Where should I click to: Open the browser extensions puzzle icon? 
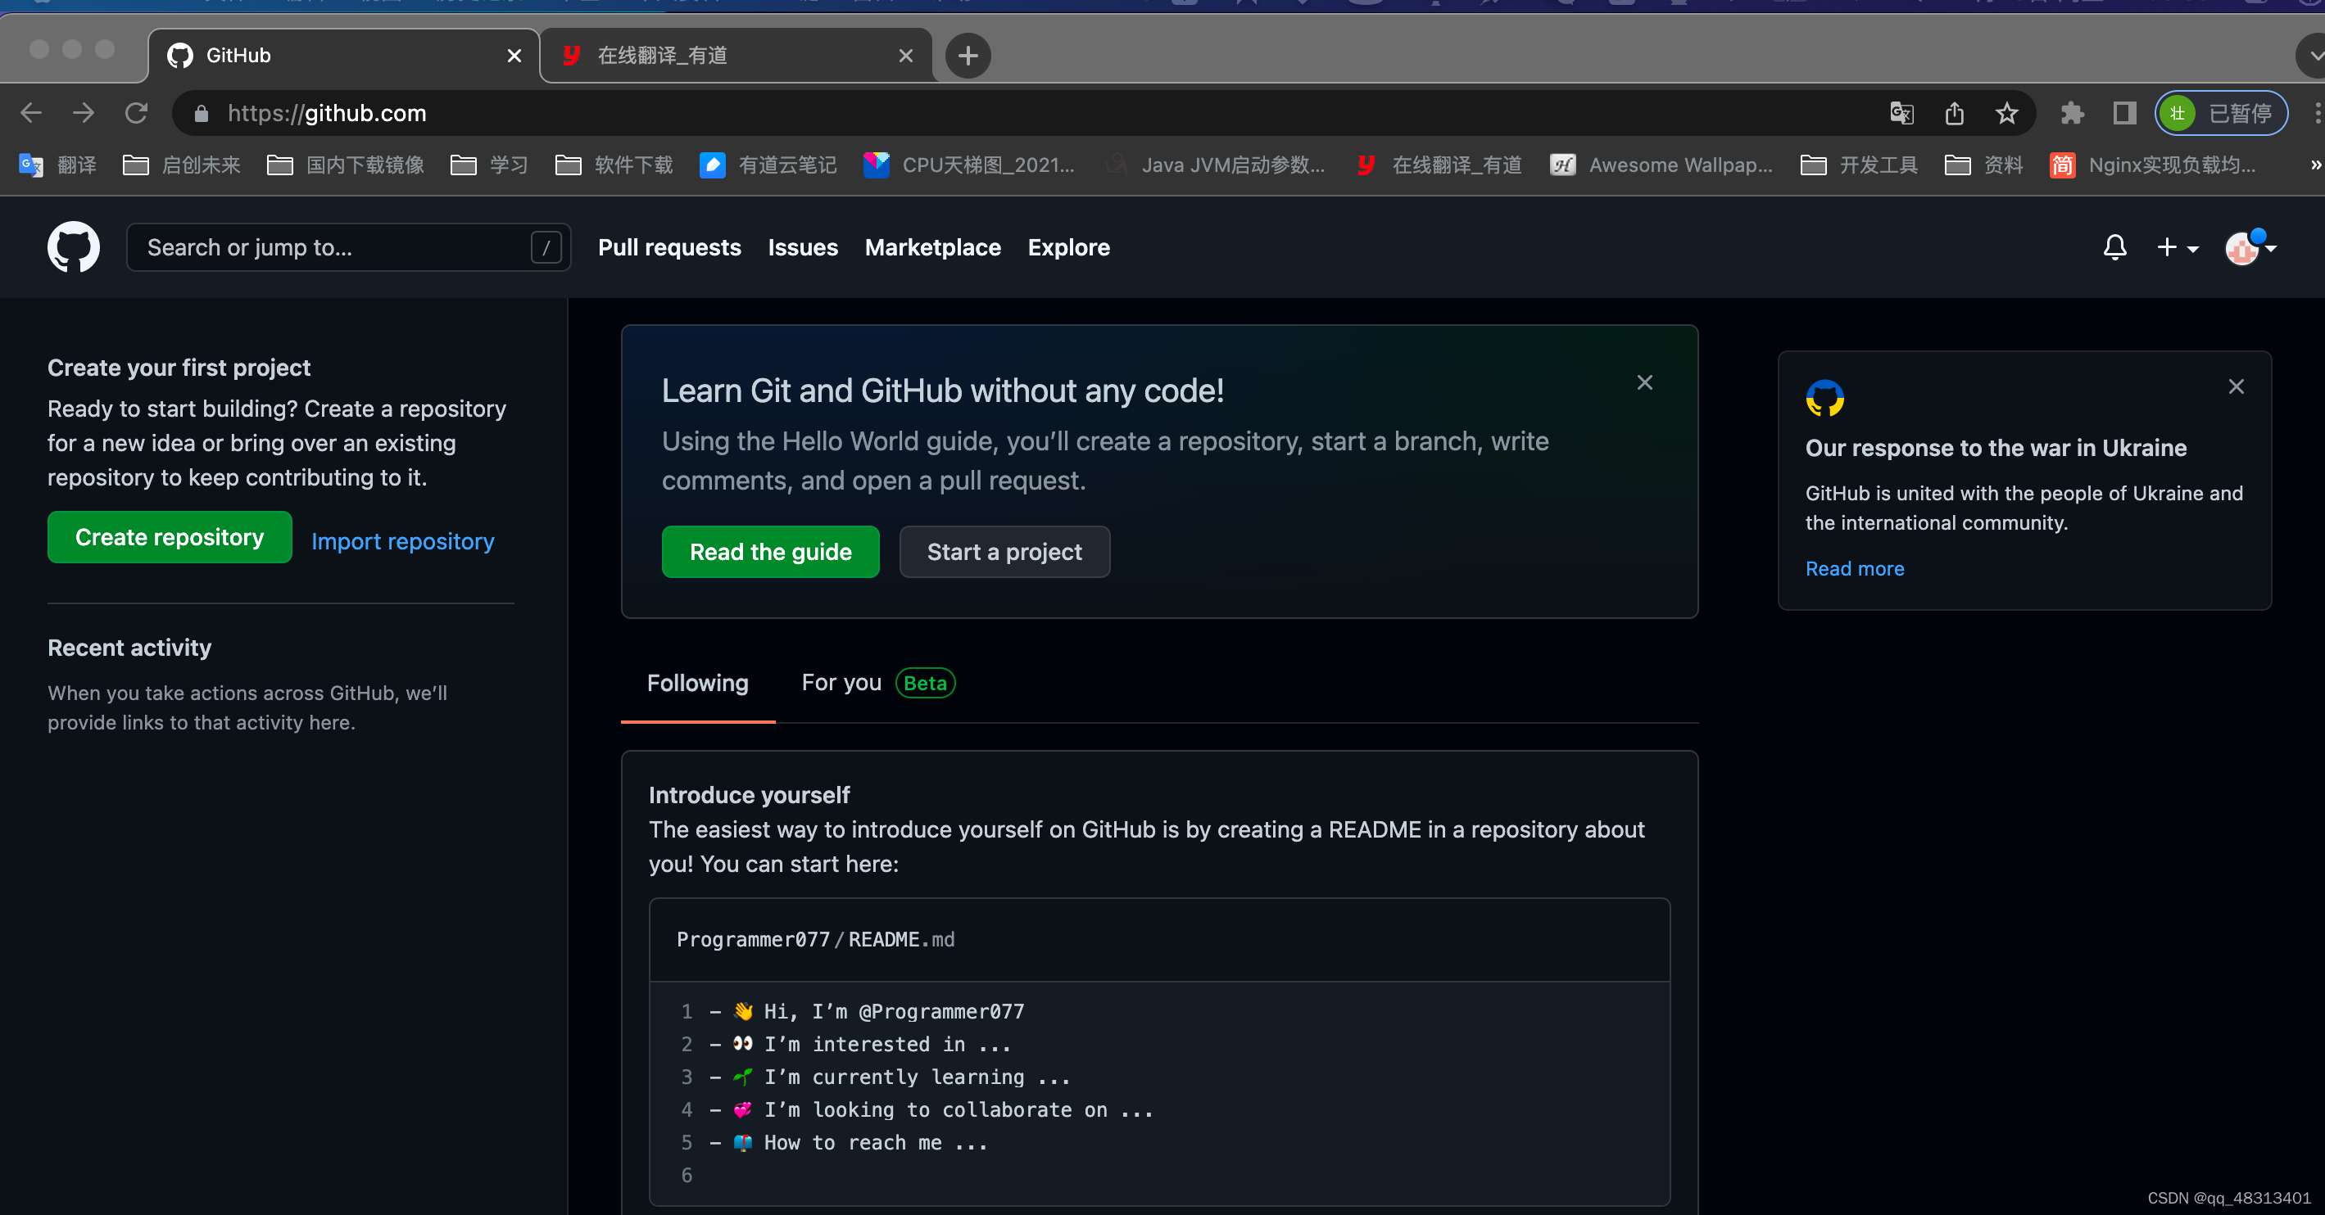(x=2071, y=113)
